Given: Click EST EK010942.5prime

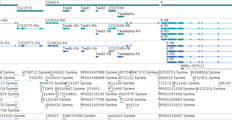Looking at the screenshot, I should (x=56, y=91).
